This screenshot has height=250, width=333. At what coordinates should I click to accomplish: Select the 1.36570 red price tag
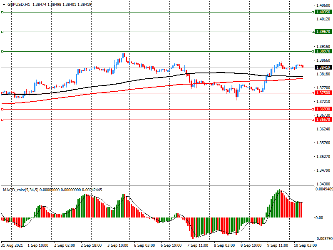point(323,120)
